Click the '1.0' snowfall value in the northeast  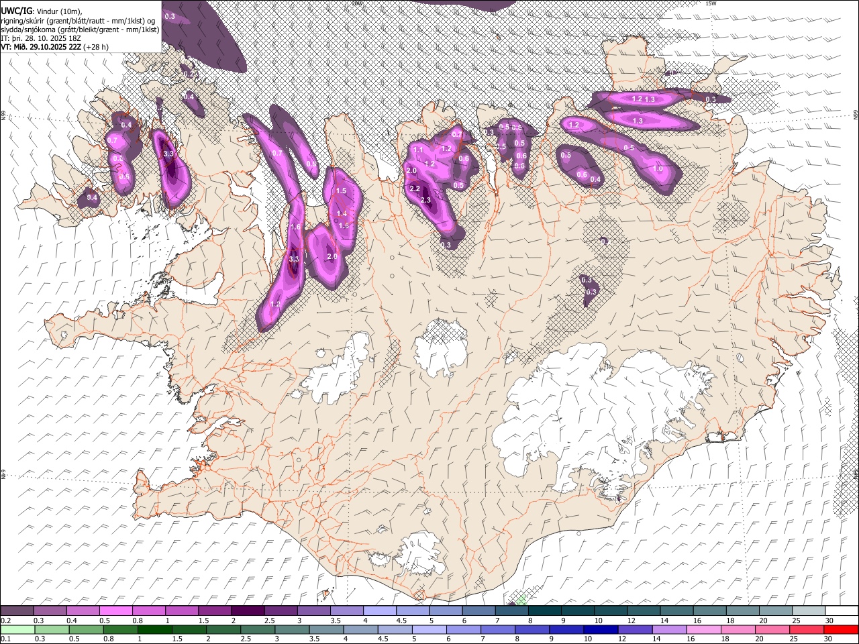(658, 169)
